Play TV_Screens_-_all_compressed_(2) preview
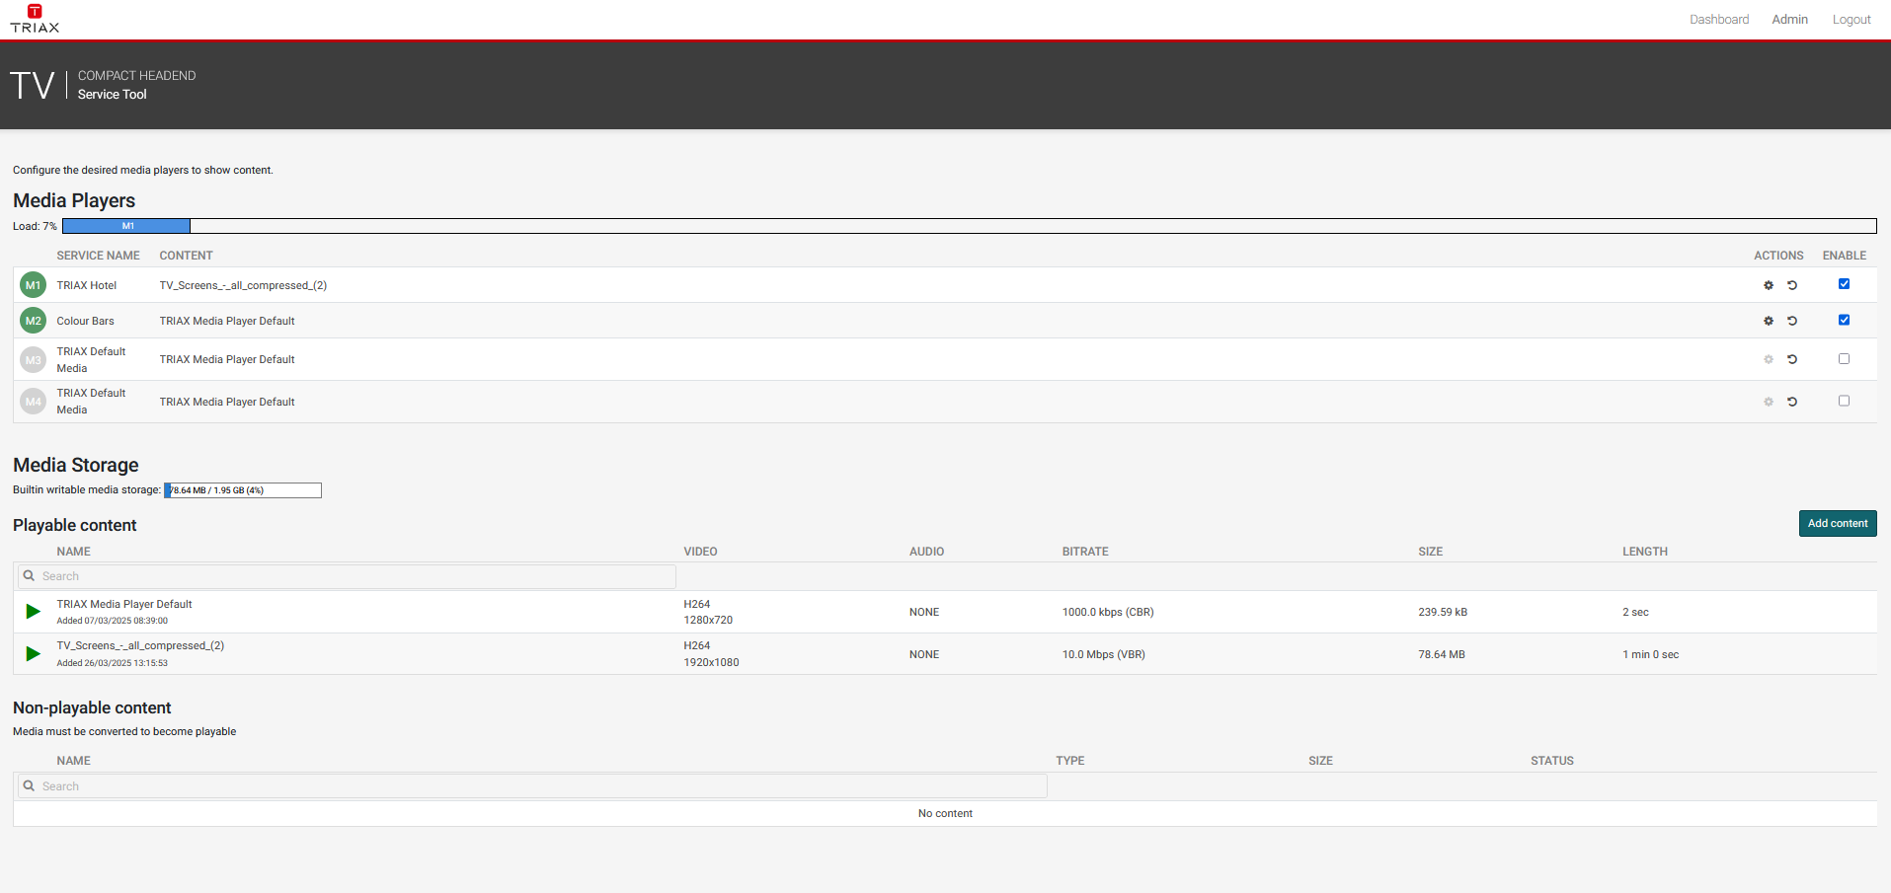1891x893 pixels. coord(33,654)
